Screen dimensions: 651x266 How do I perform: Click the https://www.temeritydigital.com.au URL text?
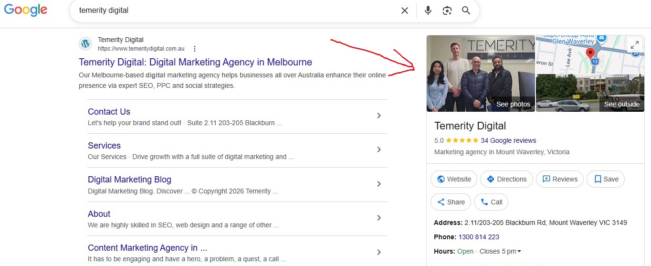coord(141,49)
